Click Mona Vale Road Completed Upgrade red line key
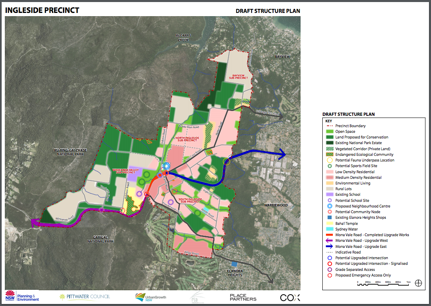 coord(330,235)
